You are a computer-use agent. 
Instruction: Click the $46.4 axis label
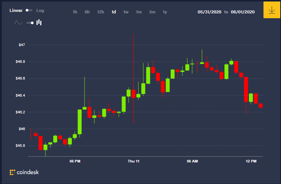click(x=20, y=95)
